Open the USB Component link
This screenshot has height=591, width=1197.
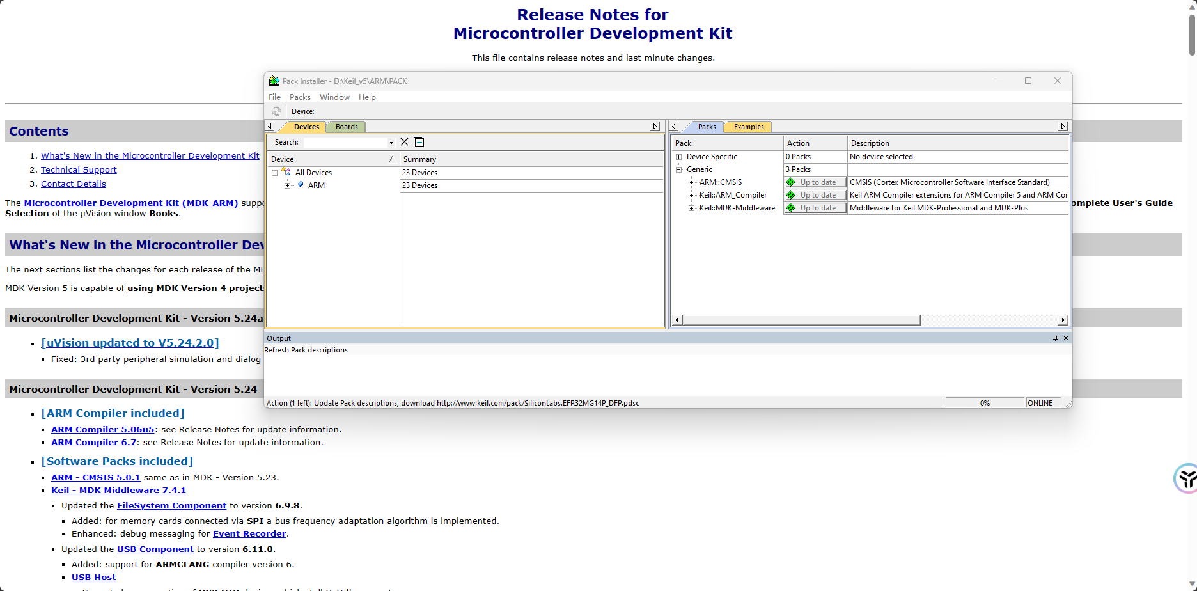click(x=155, y=549)
